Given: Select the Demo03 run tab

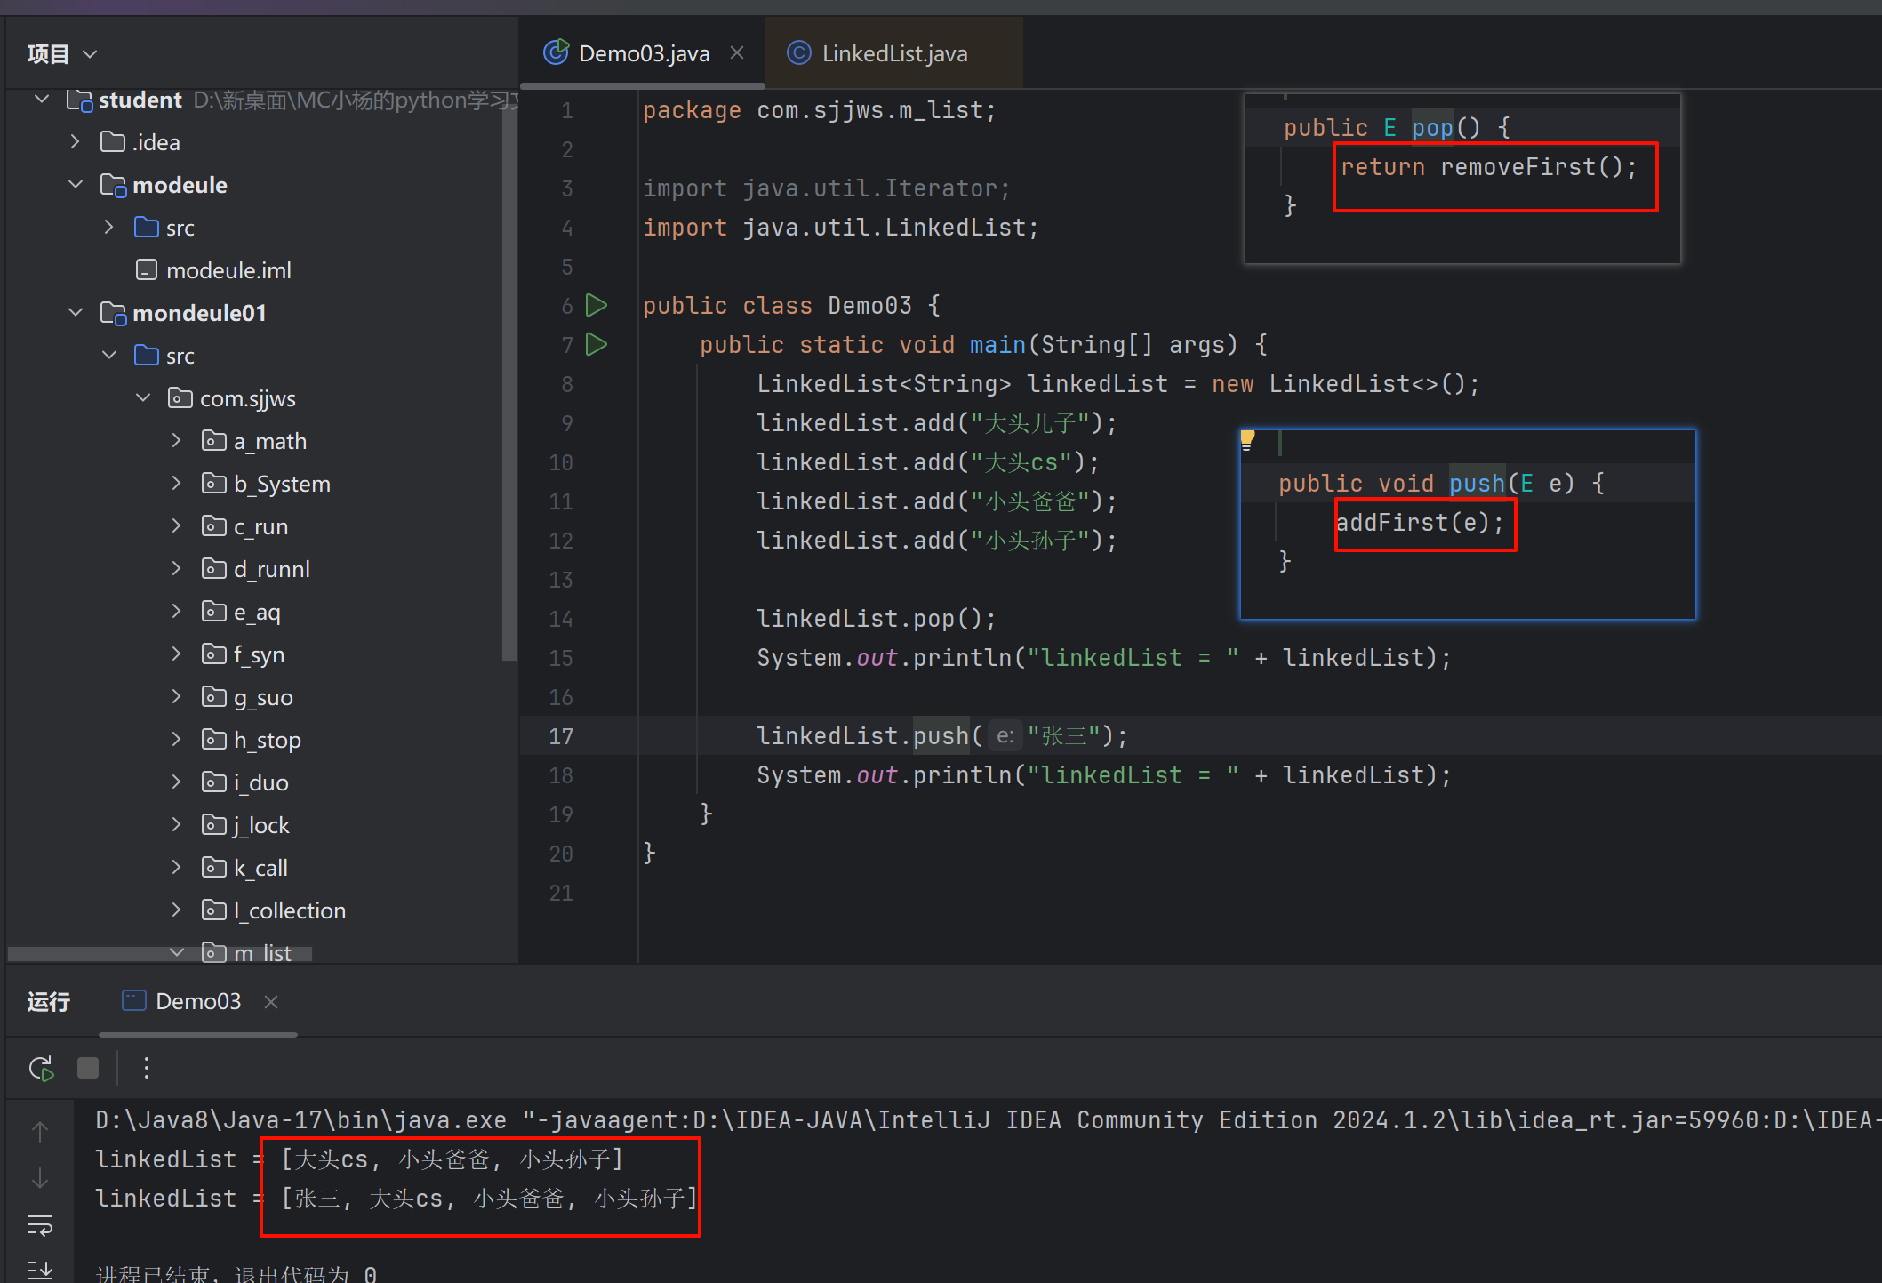Looking at the screenshot, I should pyautogui.click(x=197, y=1001).
